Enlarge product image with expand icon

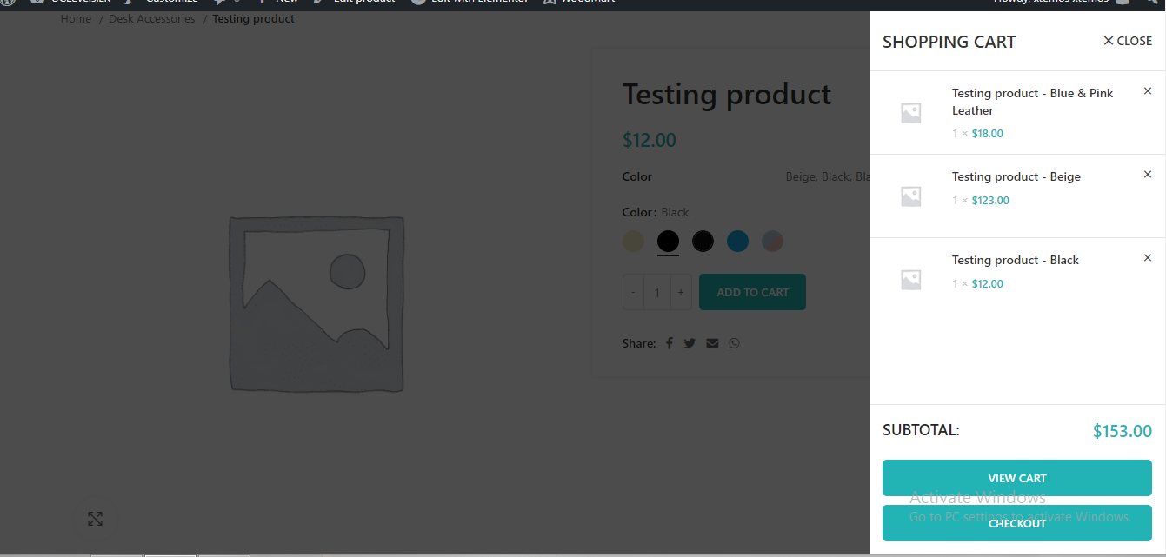point(95,519)
